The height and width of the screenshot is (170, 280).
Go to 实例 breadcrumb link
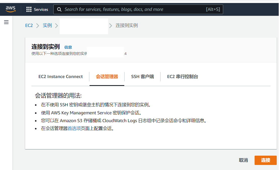point(47,25)
